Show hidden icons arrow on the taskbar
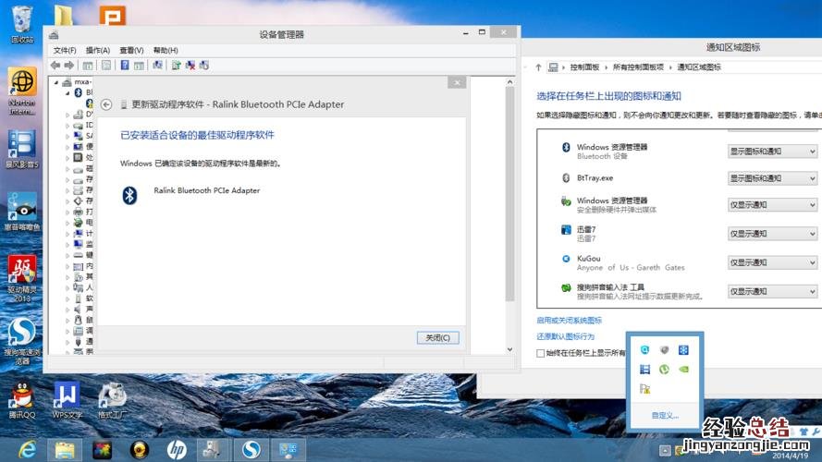Image resolution: width=822 pixels, height=462 pixels. (x=665, y=451)
